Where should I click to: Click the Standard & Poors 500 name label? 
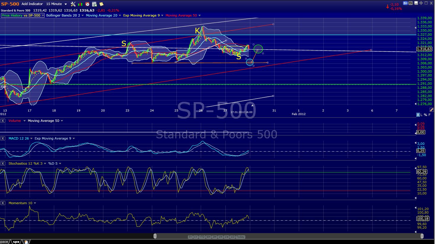[x=15, y=11]
